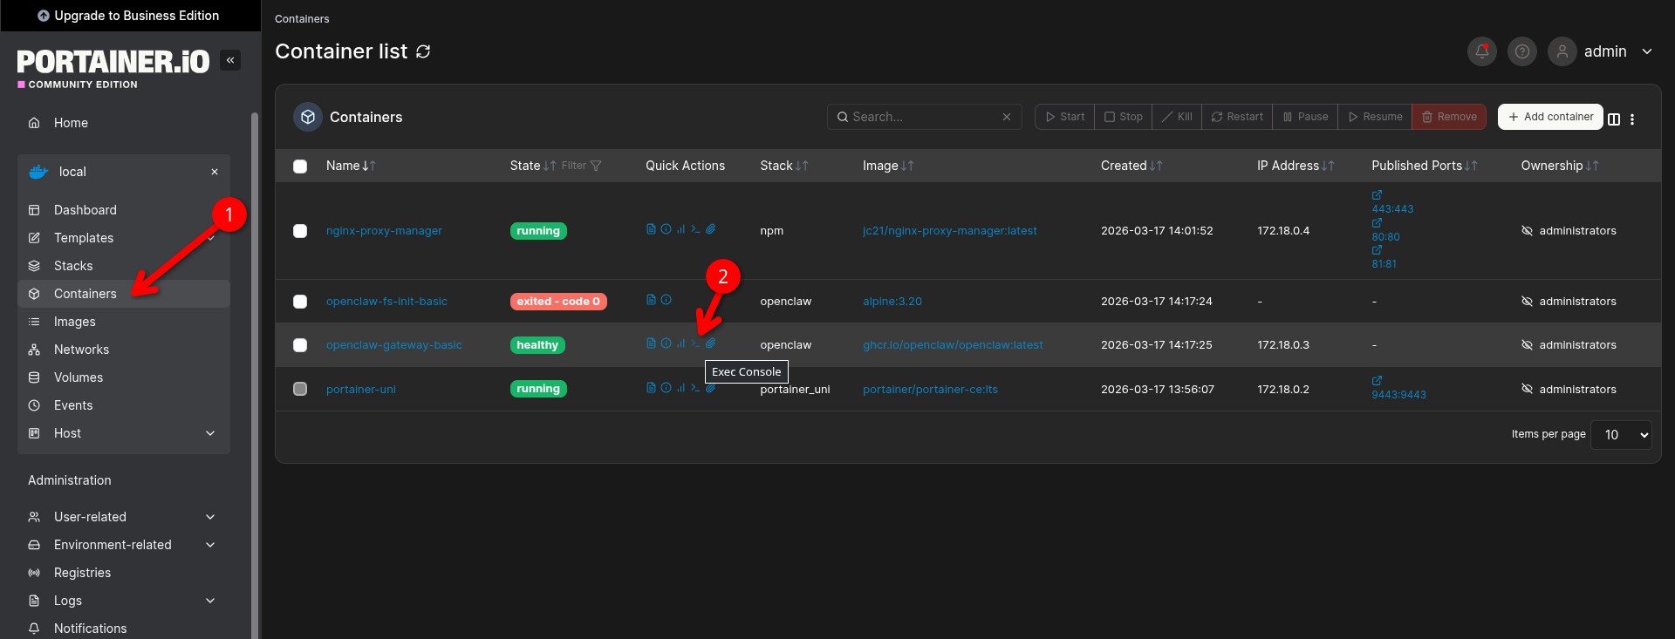The image size is (1675, 639).
Task: Open table column visibility settings
Action: pos(1614,119)
